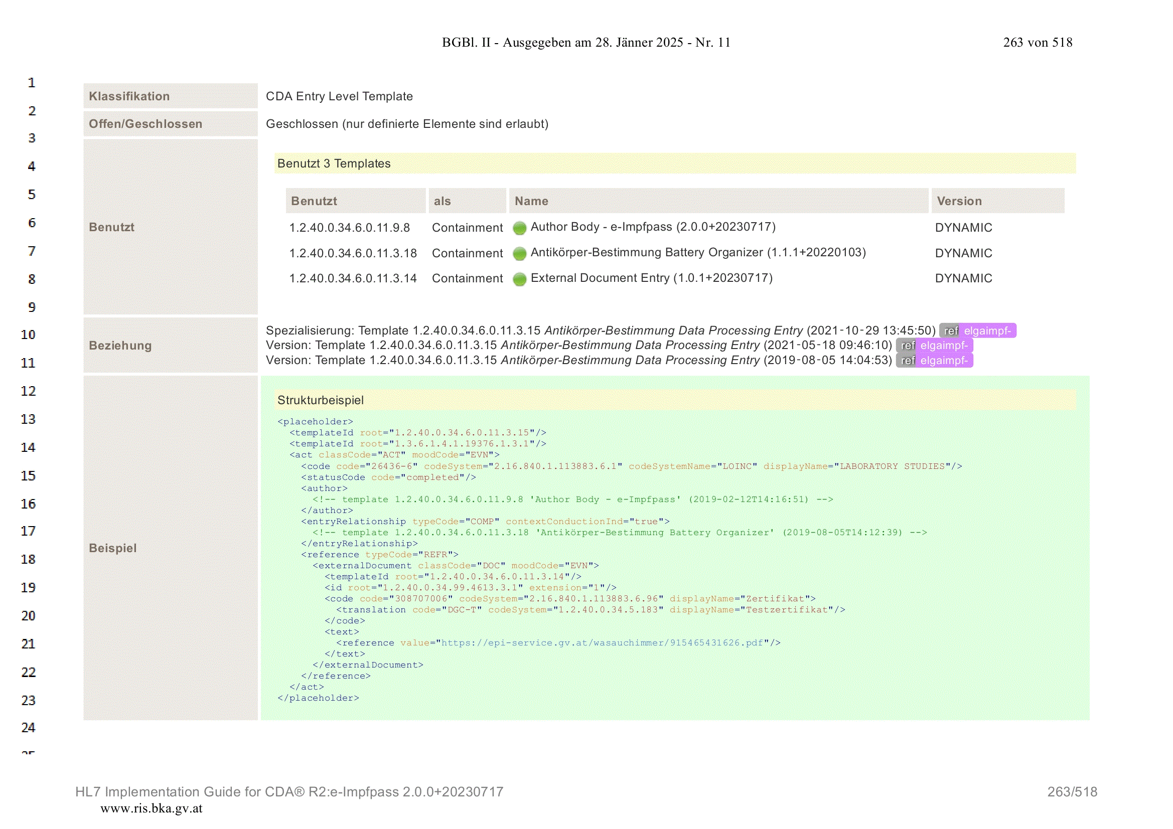This screenshot has width=1173, height=829.
Task: Click DYNAMIC in Battery Organizer row
Action: click(x=963, y=253)
